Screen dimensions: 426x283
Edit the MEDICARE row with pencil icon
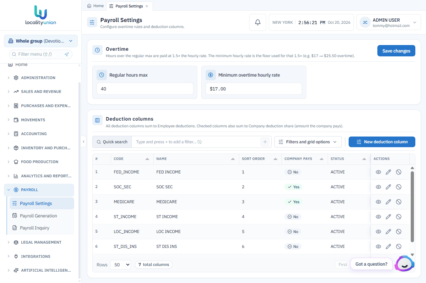(388, 202)
